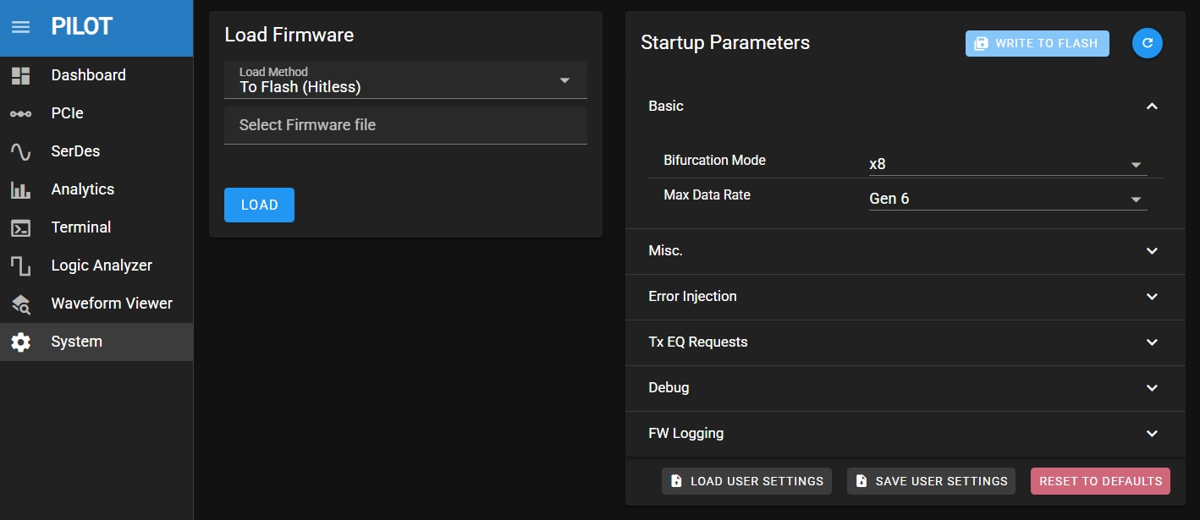Open the Max Data Rate dropdown
Image resolution: width=1200 pixels, height=520 pixels.
1007,200
